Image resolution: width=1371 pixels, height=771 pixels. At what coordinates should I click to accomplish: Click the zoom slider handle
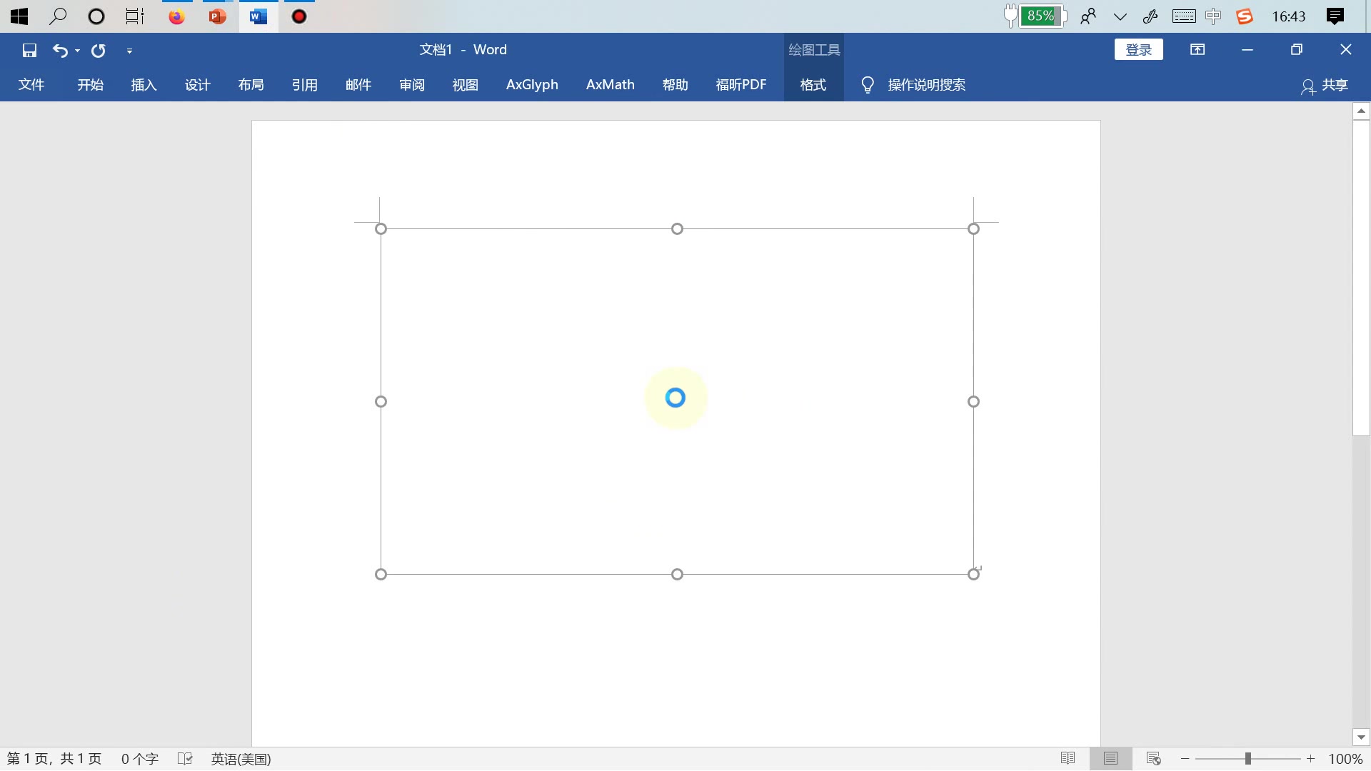pyautogui.click(x=1248, y=759)
